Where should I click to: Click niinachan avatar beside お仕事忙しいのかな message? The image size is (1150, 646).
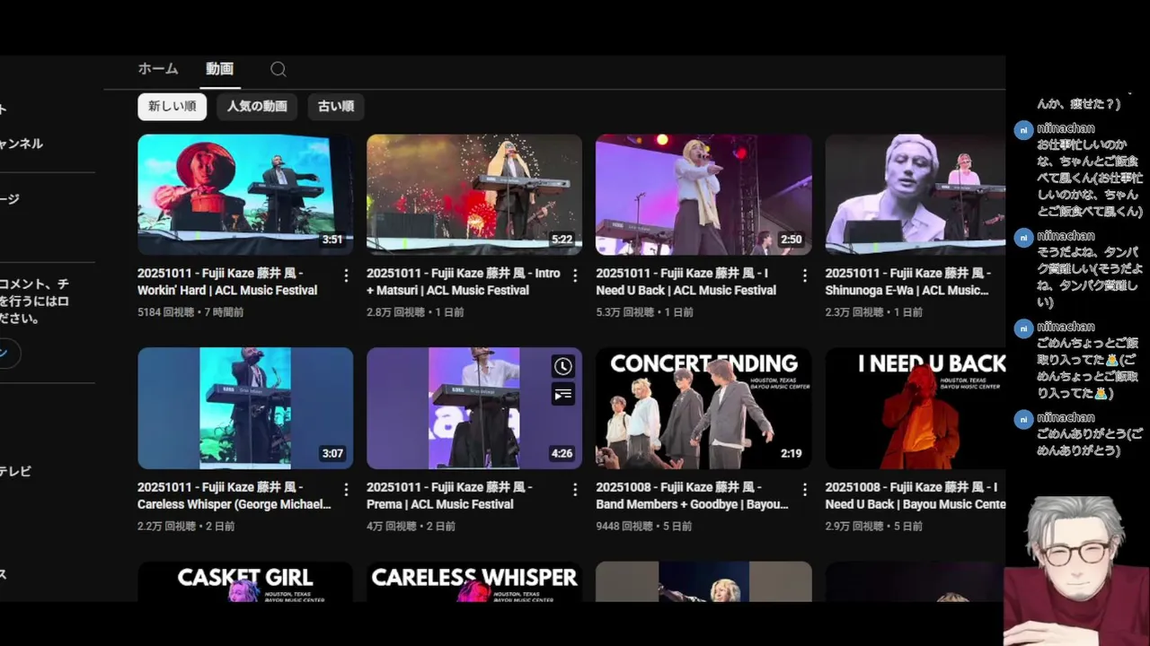coord(1022,130)
